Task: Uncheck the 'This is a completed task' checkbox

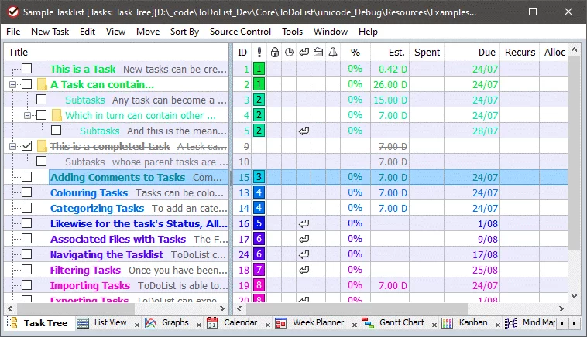Action: (x=27, y=146)
